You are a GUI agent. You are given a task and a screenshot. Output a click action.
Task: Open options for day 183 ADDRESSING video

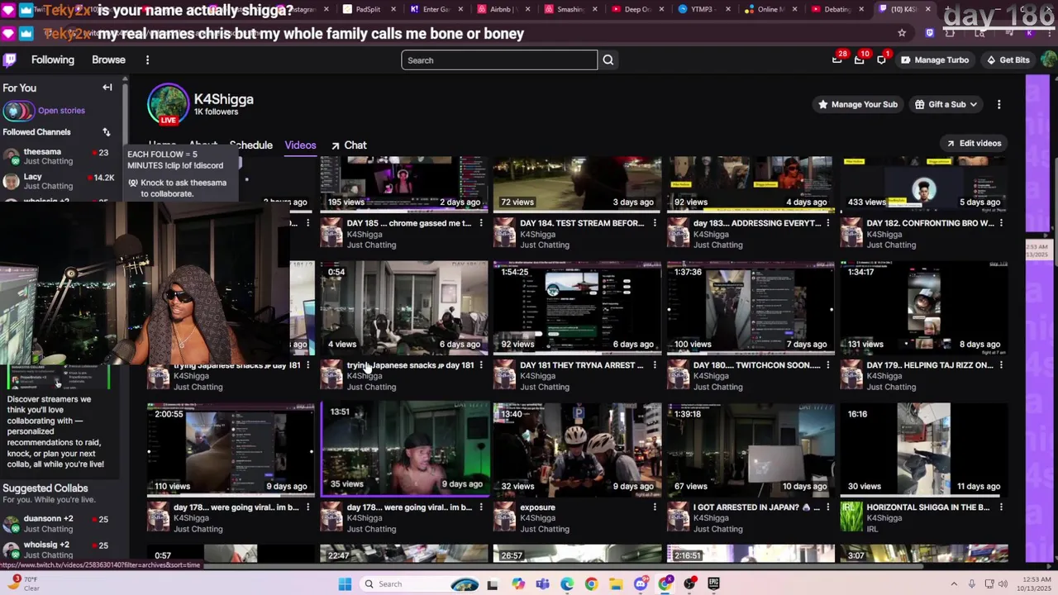pos(828,223)
